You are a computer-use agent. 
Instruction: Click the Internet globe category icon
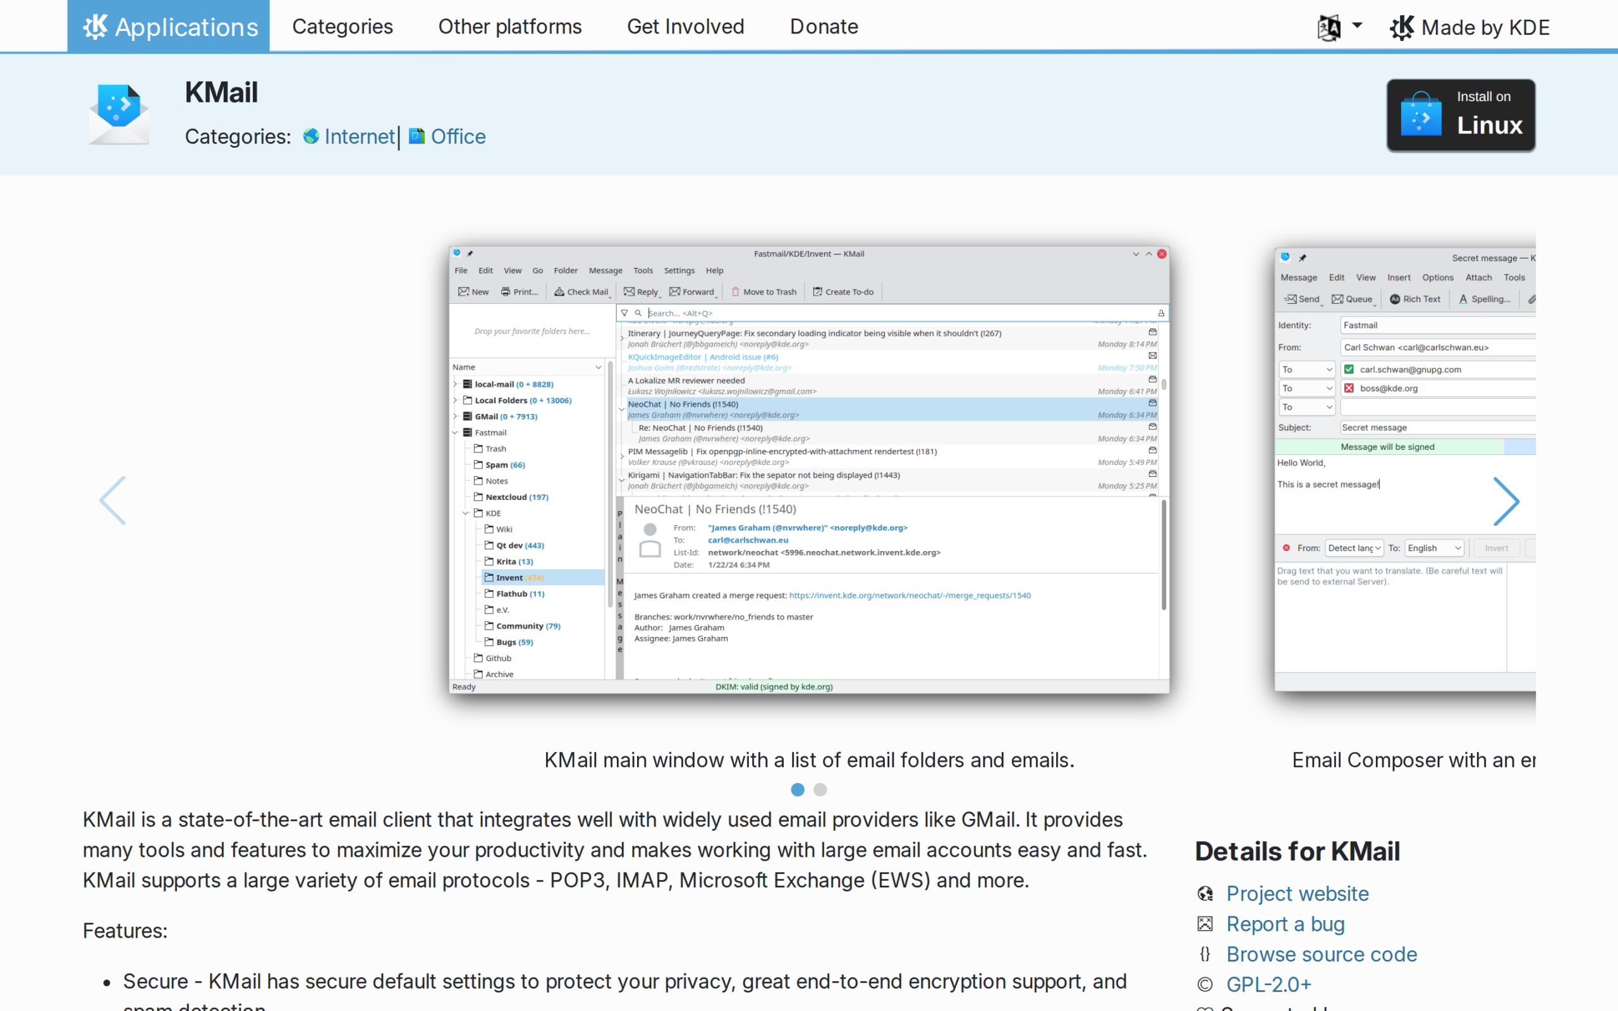tap(311, 136)
